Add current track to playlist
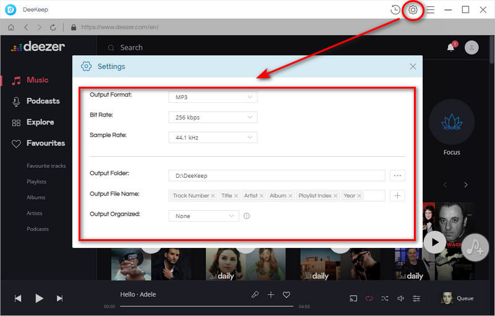 tap(270, 295)
